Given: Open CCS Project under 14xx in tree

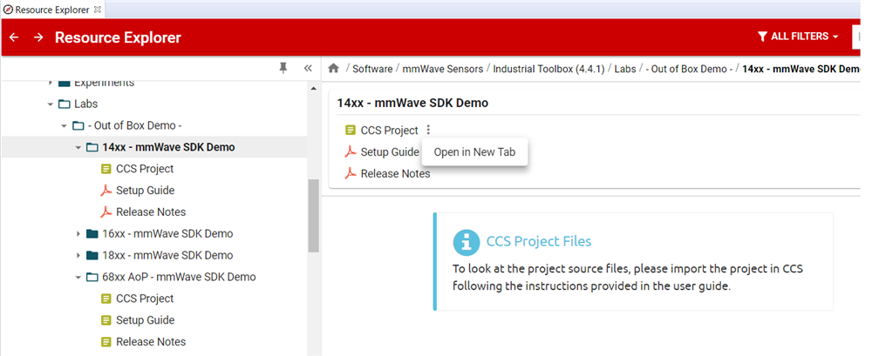Looking at the screenshot, I should [145, 169].
